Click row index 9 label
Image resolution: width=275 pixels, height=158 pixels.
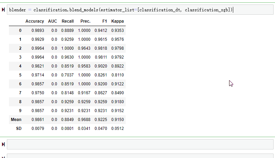20,111
